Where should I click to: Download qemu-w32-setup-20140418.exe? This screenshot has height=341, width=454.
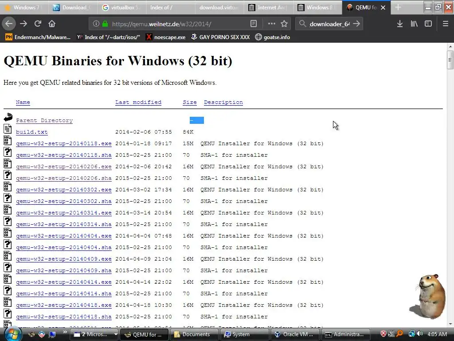click(64, 305)
